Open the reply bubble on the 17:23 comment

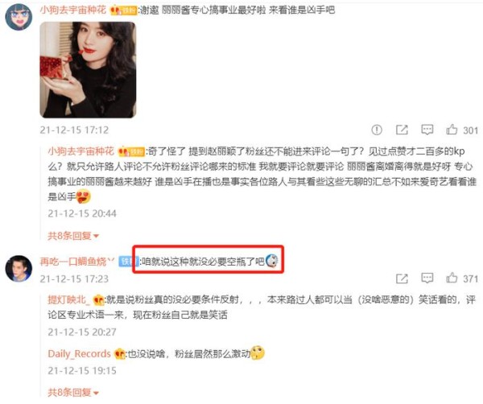click(x=427, y=278)
